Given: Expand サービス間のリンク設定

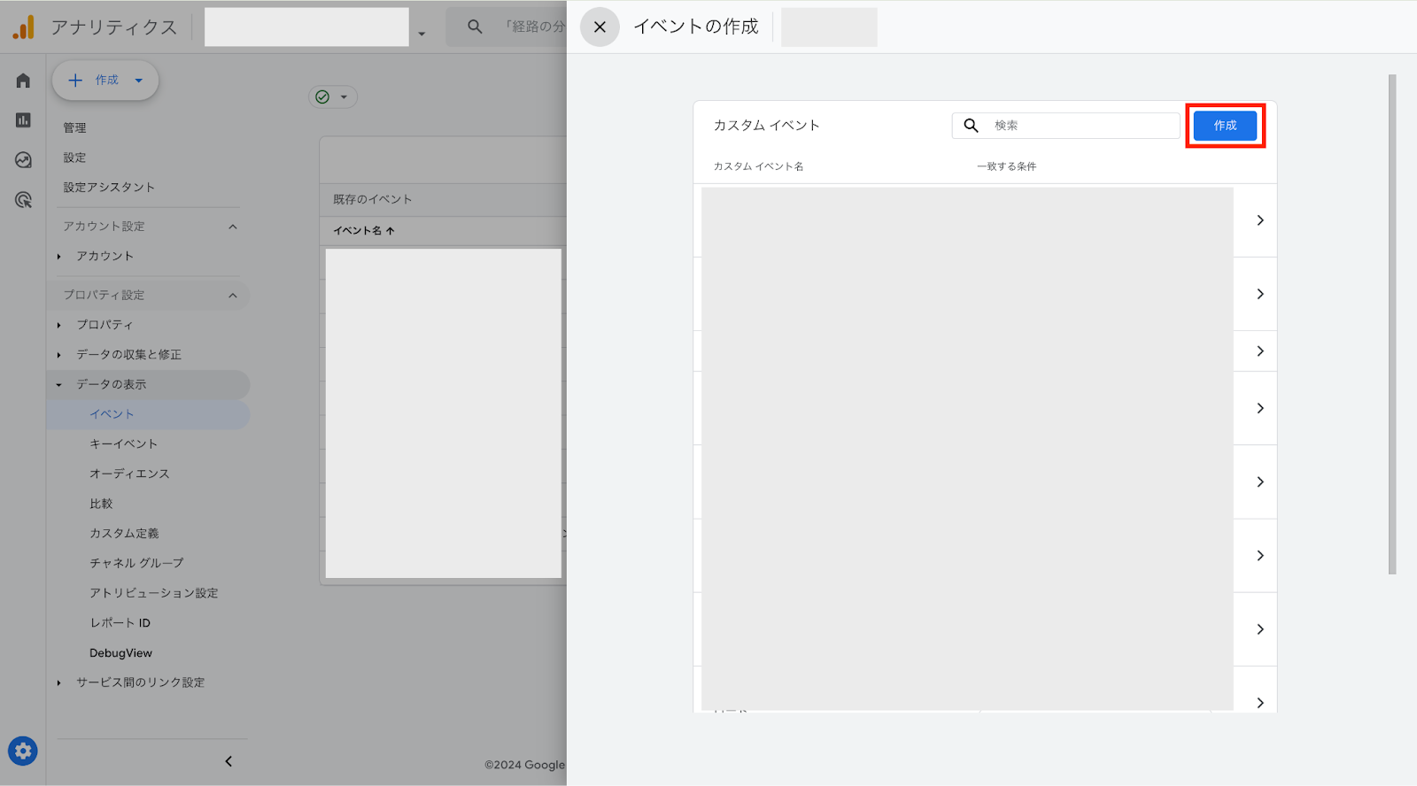Looking at the screenshot, I should point(59,683).
